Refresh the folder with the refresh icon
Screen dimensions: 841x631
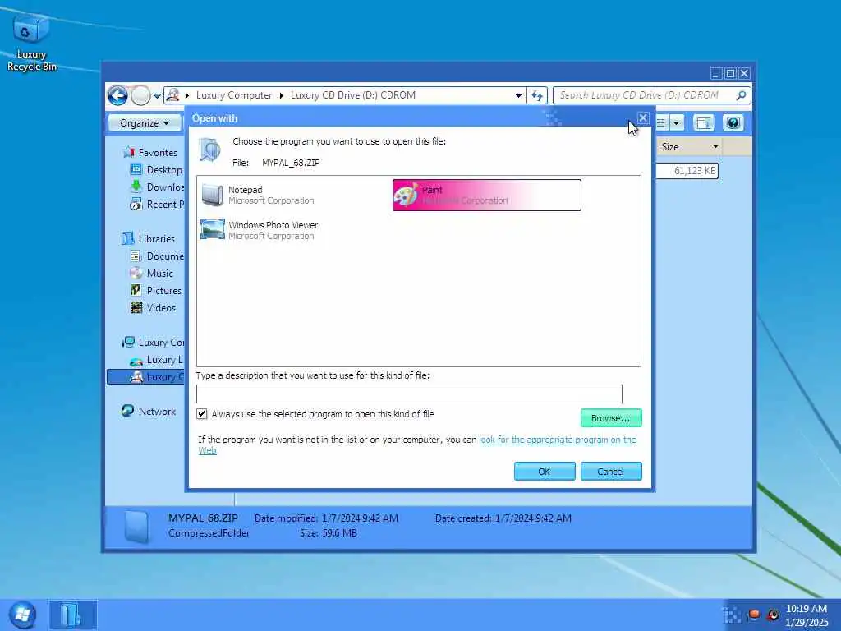tap(537, 95)
